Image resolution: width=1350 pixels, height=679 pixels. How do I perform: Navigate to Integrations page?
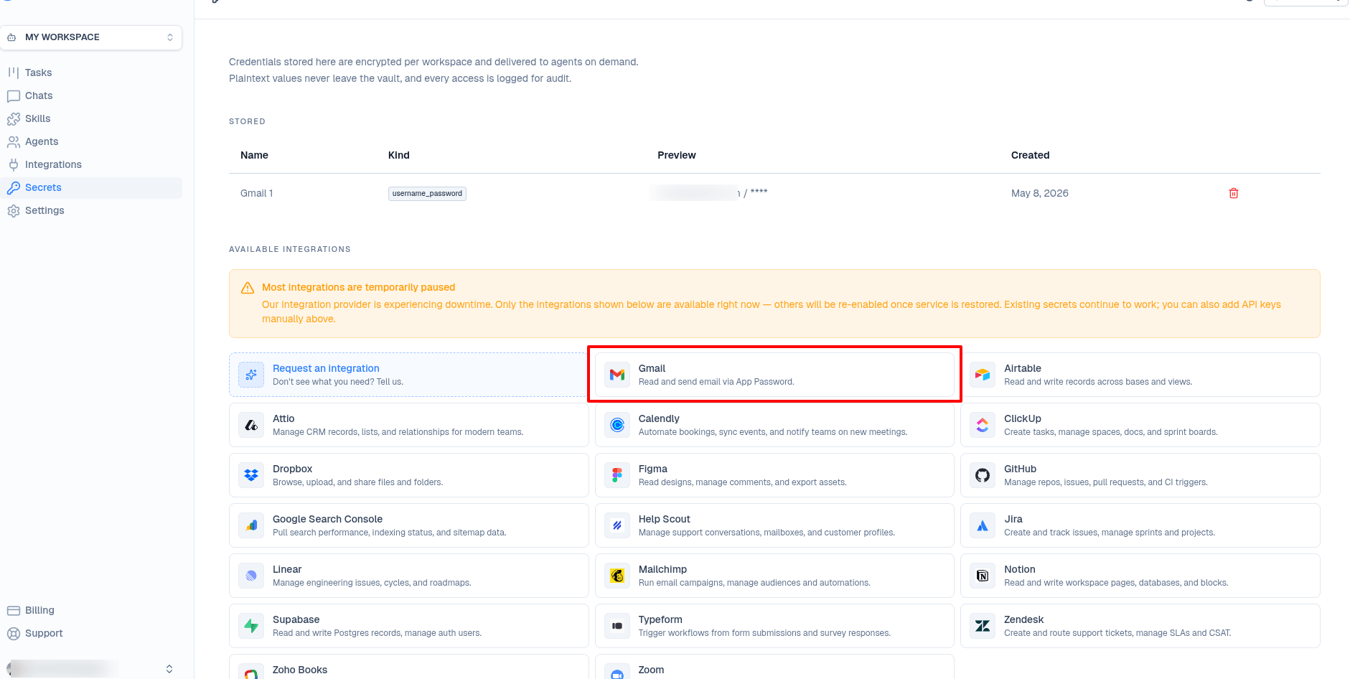pyautogui.click(x=53, y=164)
